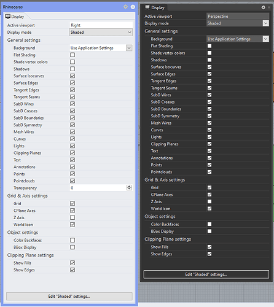Uncheck Surface Isocurves in the light panel
This screenshot has height=307, width=274.
point(72,76)
